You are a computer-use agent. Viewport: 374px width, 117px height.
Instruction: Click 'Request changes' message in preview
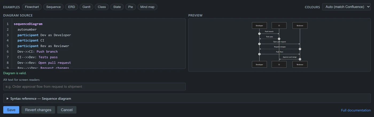click(280, 47)
